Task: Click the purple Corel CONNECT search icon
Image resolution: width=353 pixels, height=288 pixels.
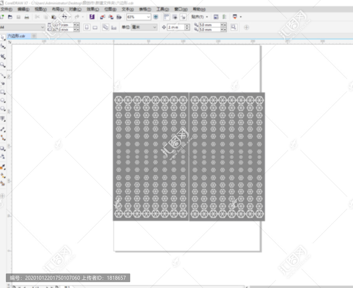Action: click(92, 17)
